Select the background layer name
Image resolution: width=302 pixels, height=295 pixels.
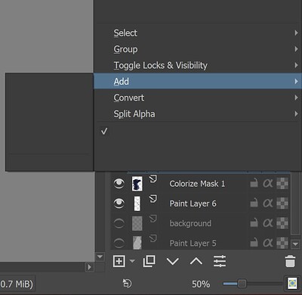[x=190, y=223]
